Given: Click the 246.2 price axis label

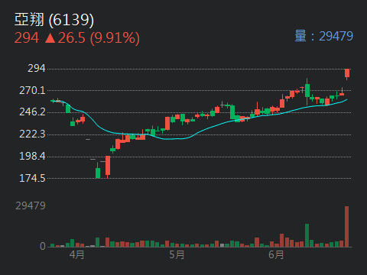Looking at the screenshot, I should [x=32, y=112].
